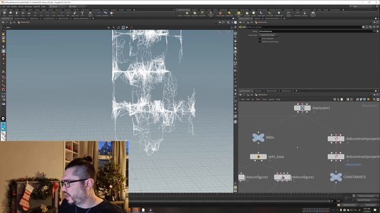Toggle the Invert Selection checkbox
The image size is (380, 213).
(x=260, y=38)
